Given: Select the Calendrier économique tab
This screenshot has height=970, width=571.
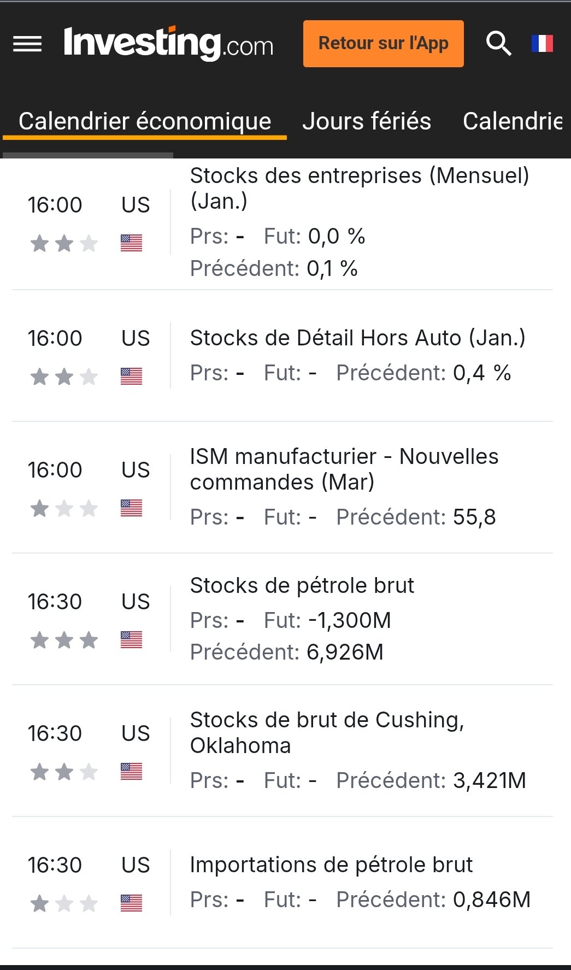Looking at the screenshot, I should click(x=145, y=121).
